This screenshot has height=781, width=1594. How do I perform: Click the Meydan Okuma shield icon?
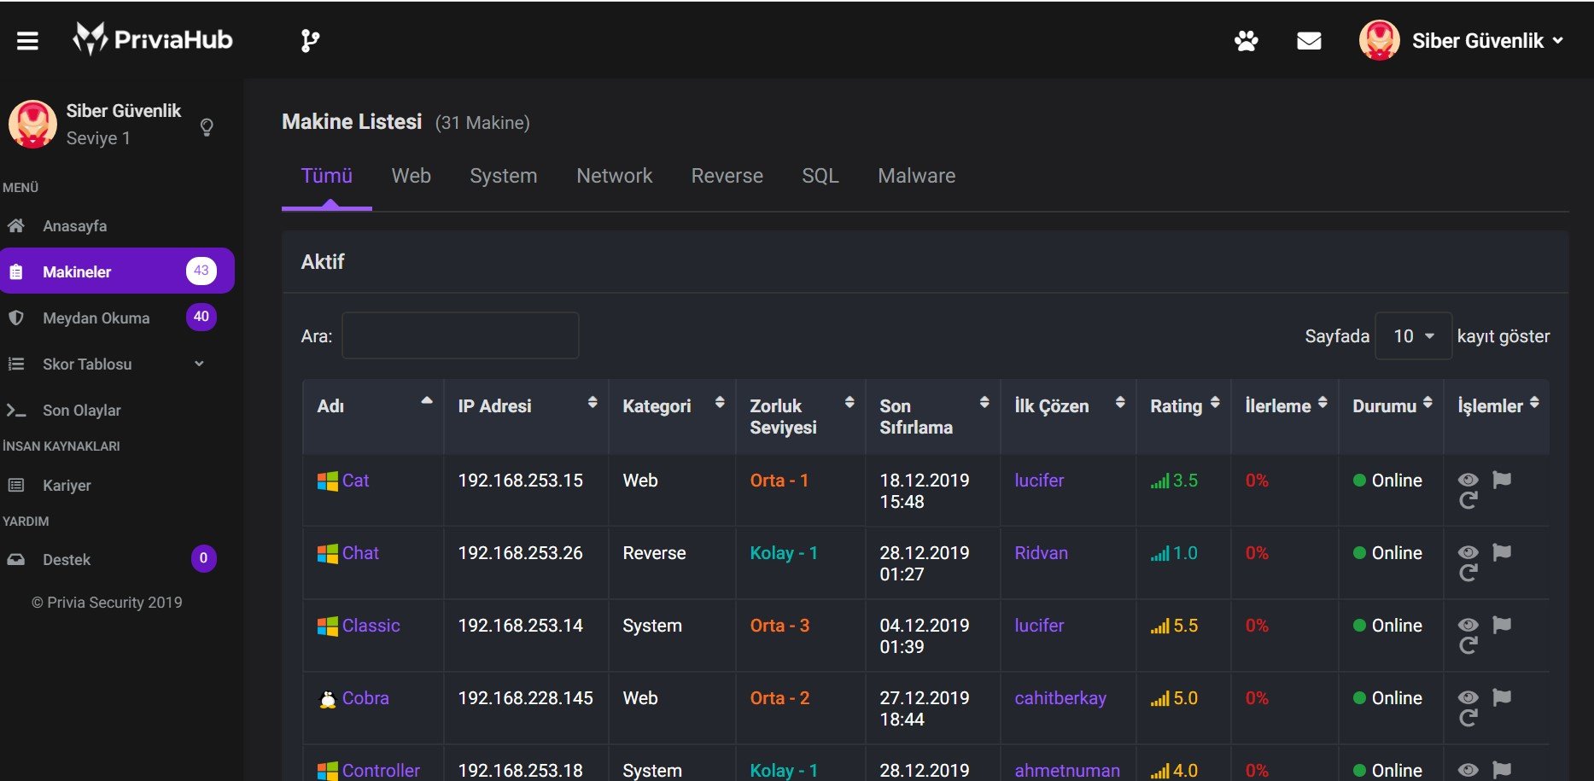15,318
